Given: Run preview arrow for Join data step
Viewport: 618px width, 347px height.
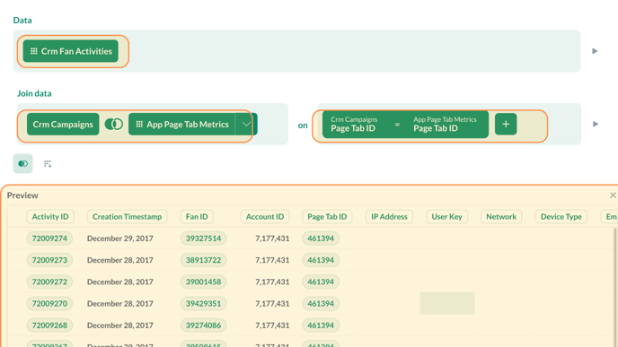Looking at the screenshot, I should 596,125.
